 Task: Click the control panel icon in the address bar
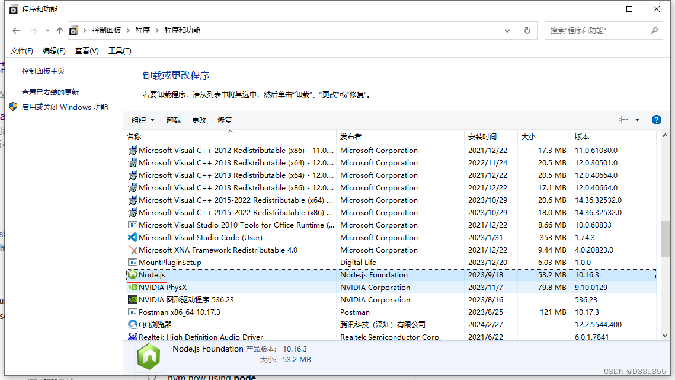[73, 31]
